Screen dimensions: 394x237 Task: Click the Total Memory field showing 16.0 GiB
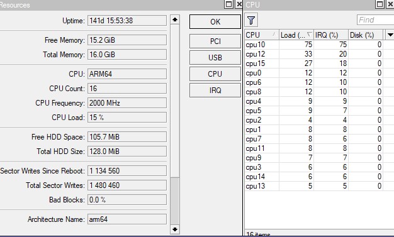tap(127, 55)
